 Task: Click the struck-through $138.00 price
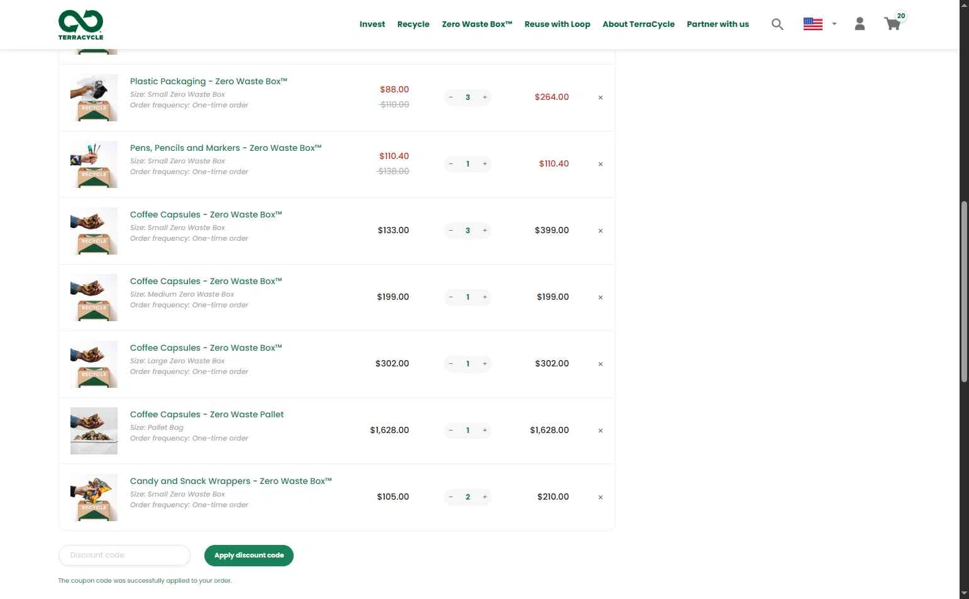(394, 172)
